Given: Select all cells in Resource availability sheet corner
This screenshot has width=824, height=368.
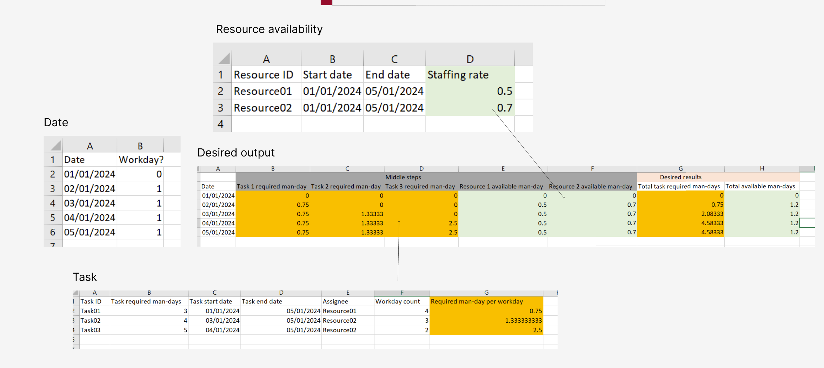Looking at the screenshot, I should [224, 59].
